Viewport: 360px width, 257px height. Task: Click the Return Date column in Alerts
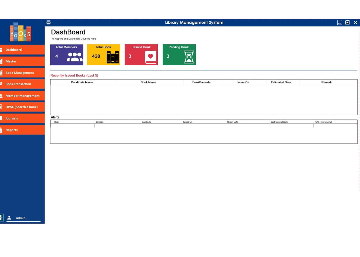pyautogui.click(x=232, y=122)
